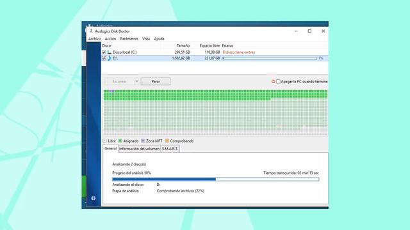
Task: Switch to Información del volumen tab
Action: click(139, 149)
